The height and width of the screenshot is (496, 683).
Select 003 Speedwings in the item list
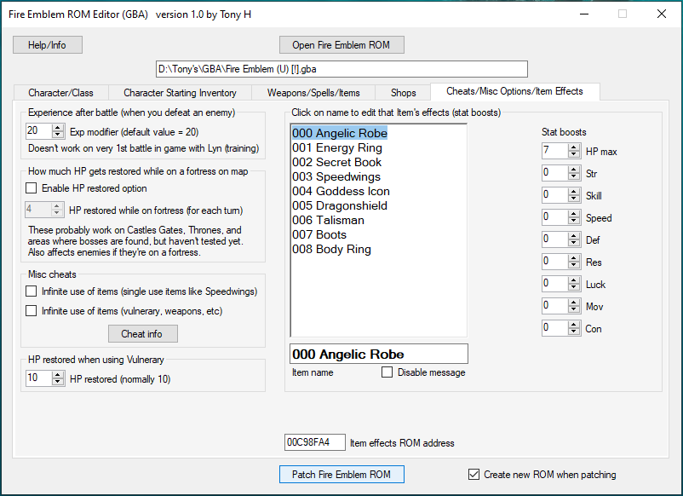click(x=336, y=176)
